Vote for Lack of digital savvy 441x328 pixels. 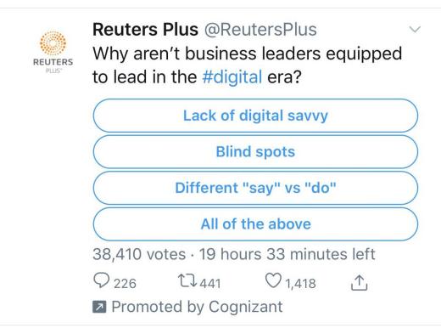coord(255,116)
